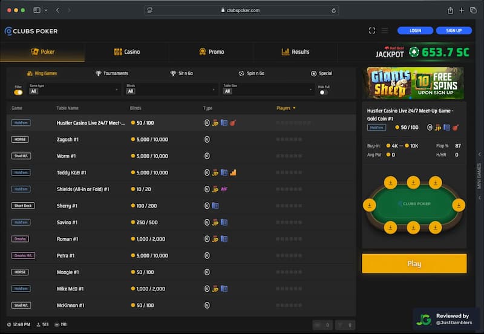Click the cards icon in Sherry #1 row
This screenshot has width=484, height=334.
click(215, 206)
